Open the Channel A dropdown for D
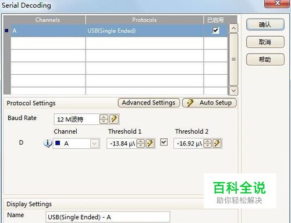 tap(94, 144)
